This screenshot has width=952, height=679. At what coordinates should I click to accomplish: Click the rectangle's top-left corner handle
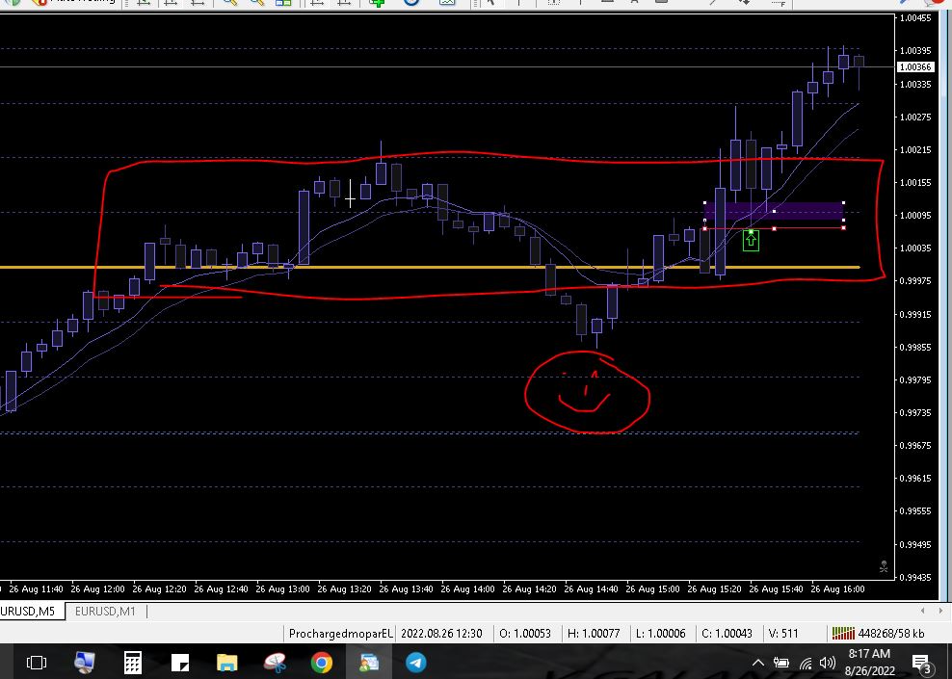point(705,203)
